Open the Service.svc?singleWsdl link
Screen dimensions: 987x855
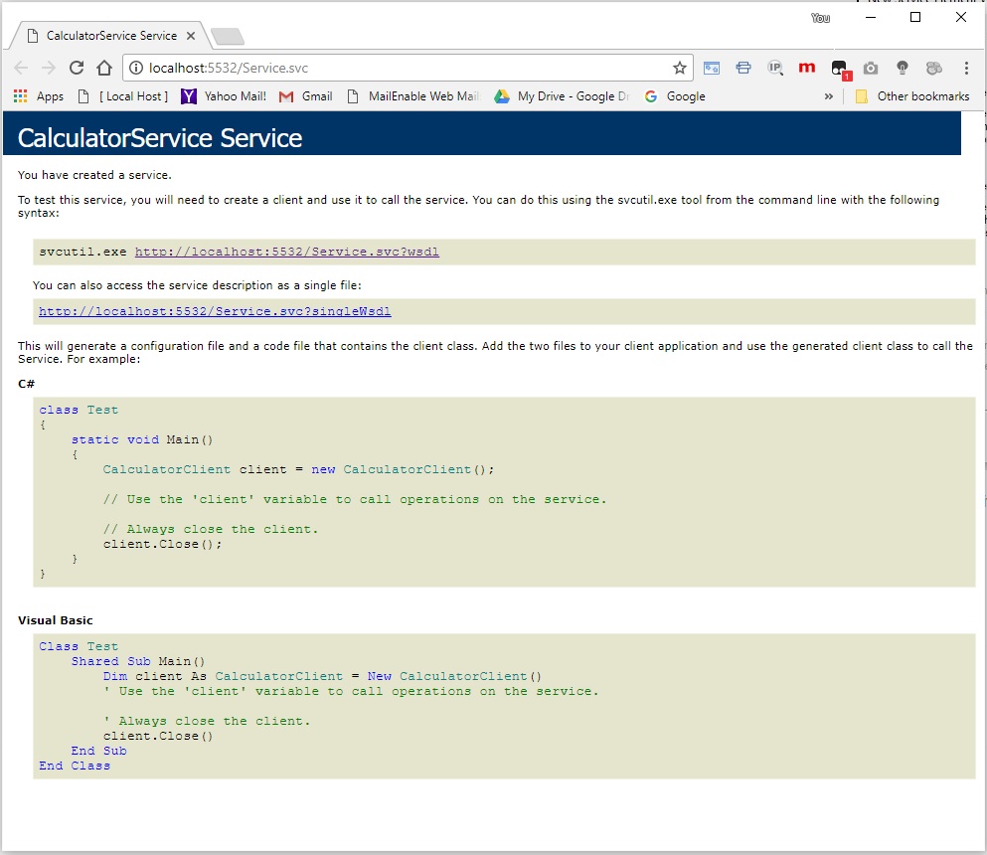[x=215, y=311]
